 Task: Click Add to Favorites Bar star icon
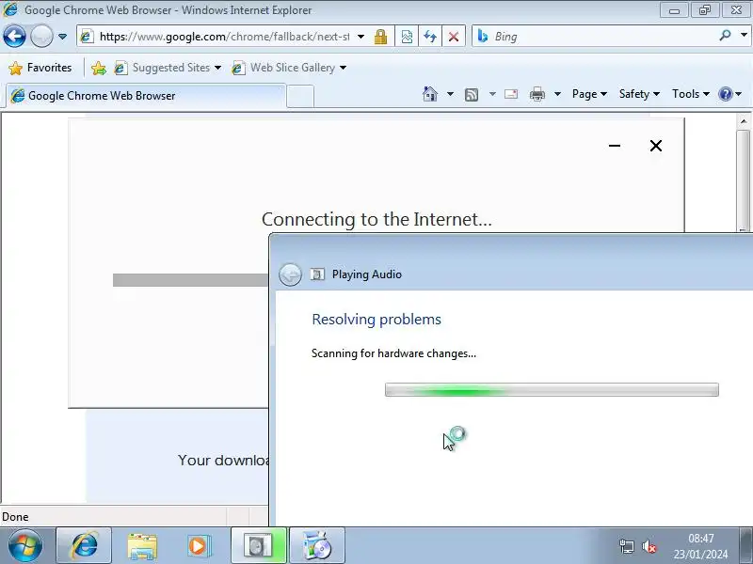99,68
